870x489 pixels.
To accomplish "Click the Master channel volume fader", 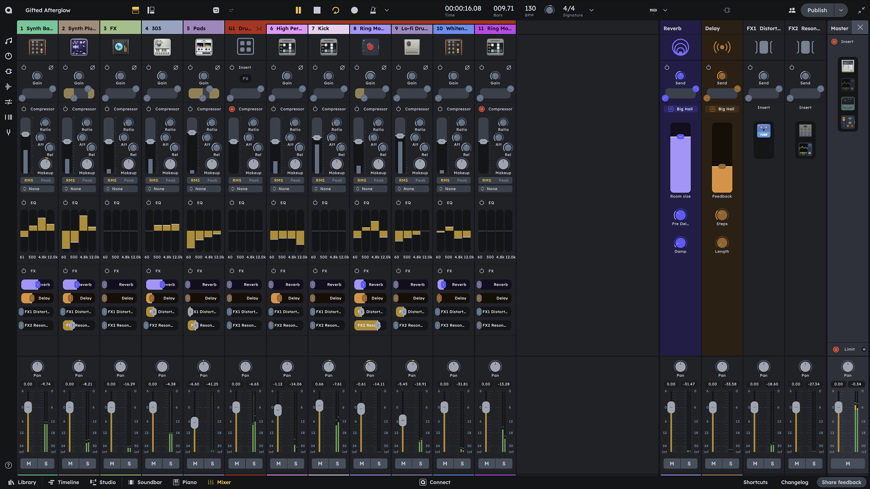I will coord(839,407).
